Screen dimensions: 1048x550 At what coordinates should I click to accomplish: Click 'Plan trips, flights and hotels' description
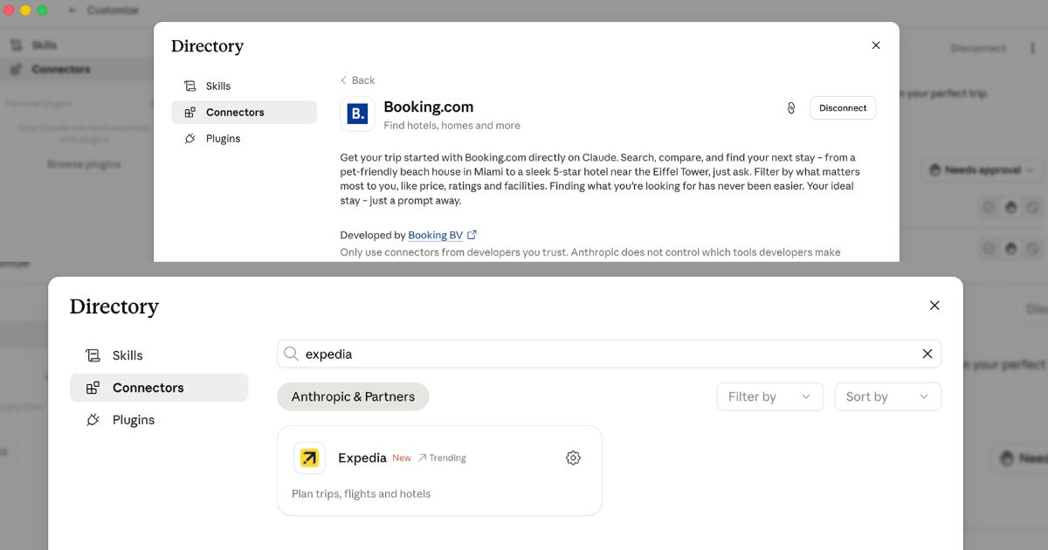pos(361,494)
